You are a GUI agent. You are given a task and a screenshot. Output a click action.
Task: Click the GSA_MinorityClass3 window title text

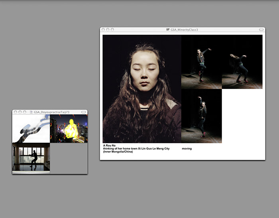click(185, 29)
